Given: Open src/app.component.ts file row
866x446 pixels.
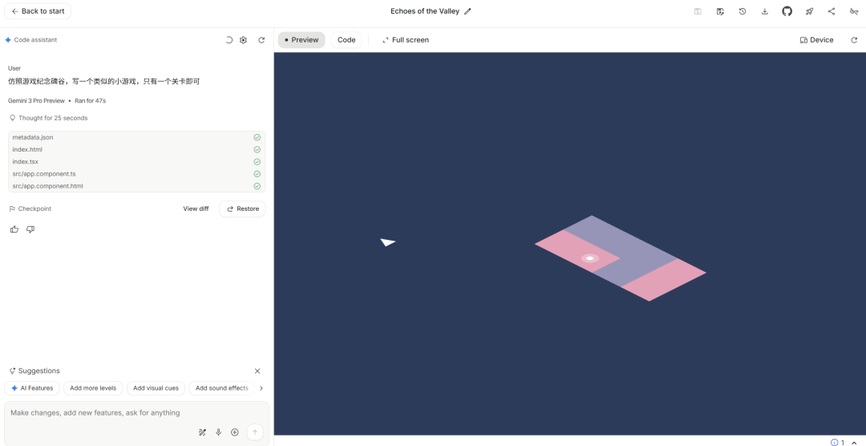Looking at the screenshot, I should tap(136, 173).
